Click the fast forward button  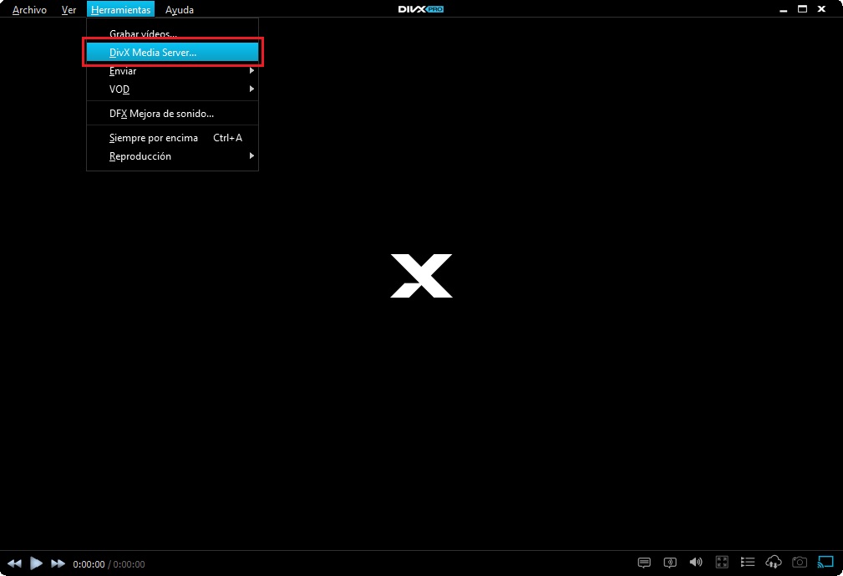[x=58, y=563]
